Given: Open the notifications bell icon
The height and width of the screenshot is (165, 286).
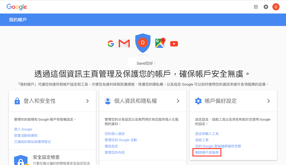Looking at the screenshot, I should tap(266, 7).
